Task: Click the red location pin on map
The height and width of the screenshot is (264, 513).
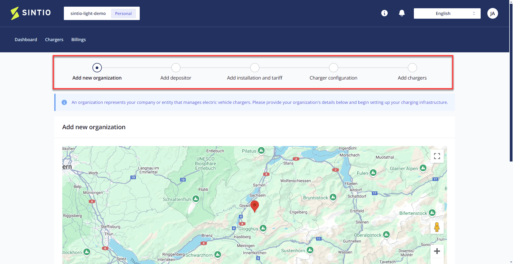Action: click(x=255, y=206)
